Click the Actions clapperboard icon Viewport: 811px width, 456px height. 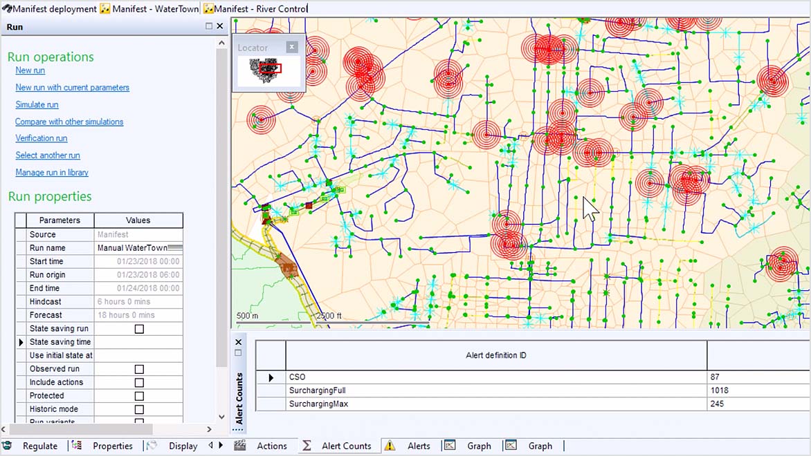click(239, 446)
